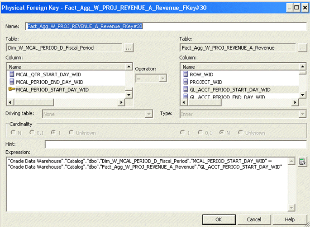Click left column list scroll-right arrow
Viewport: 310px width, 227px height.
pos(121,102)
